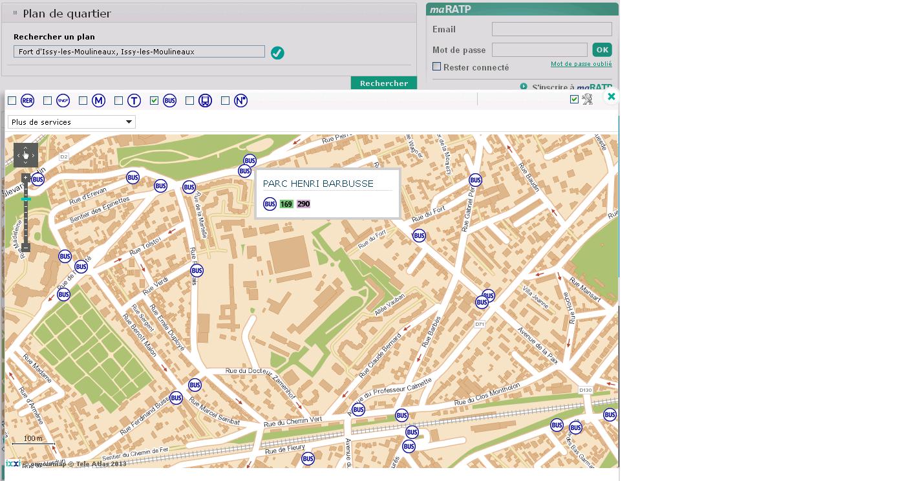Pan the map up with the up arrow

click(26, 148)
